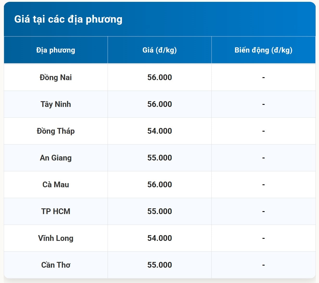Select the Cà Mau price change dash

tap(263, 185)
